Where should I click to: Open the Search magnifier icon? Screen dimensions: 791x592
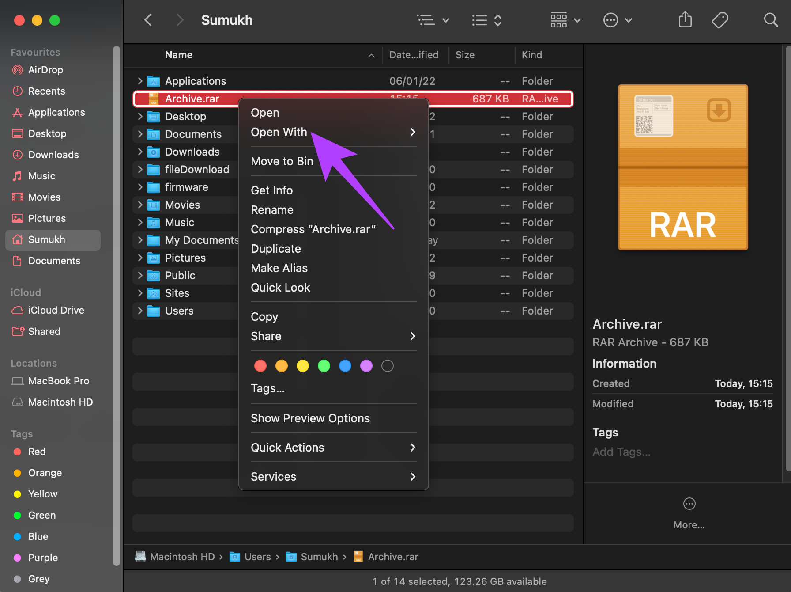point(771,20)
